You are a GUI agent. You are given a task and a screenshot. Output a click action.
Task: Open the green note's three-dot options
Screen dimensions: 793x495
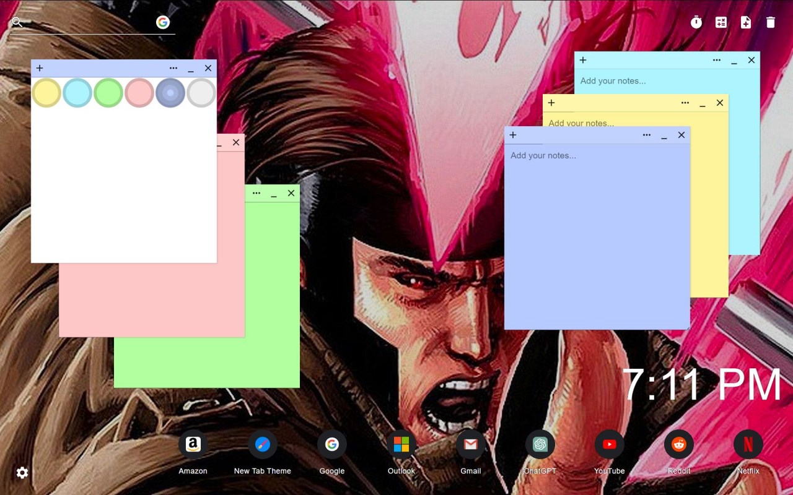(x=256, y=193)
